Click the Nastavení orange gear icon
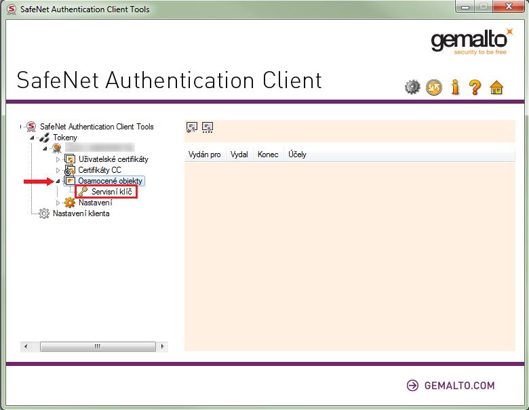 click(x=70, y=203)
